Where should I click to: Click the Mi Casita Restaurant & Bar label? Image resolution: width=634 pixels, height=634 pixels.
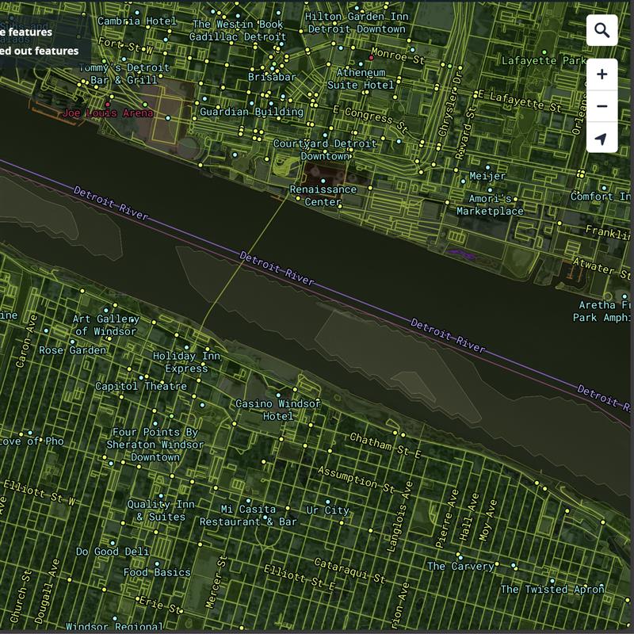tap(248, 515)
